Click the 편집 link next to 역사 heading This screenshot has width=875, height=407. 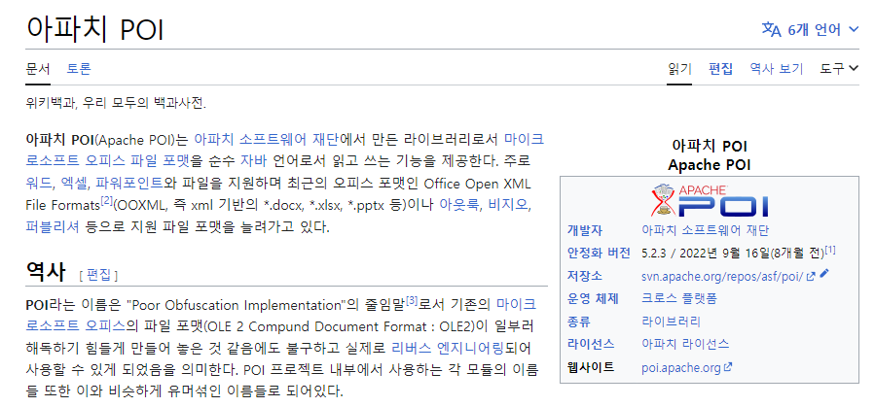(x=98, y=275)
